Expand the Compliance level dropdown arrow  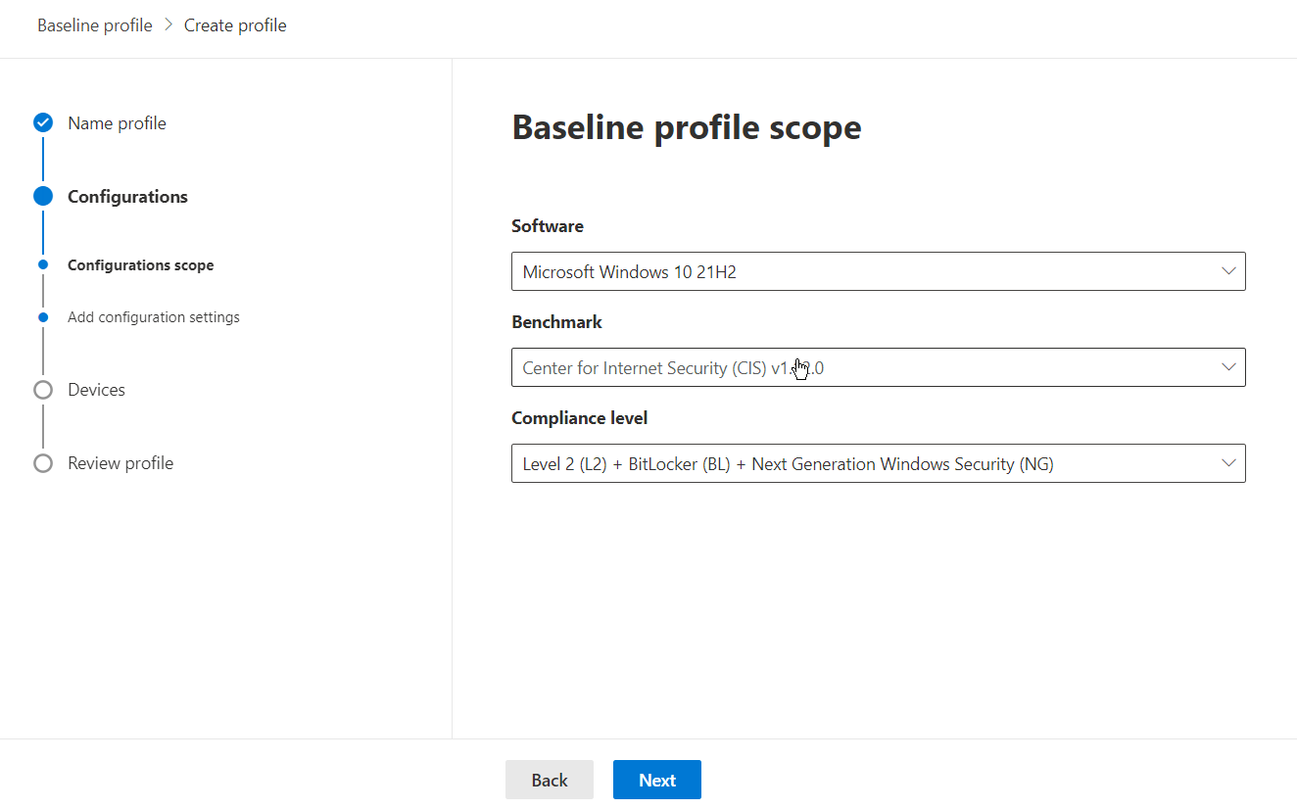point(1228,463)
